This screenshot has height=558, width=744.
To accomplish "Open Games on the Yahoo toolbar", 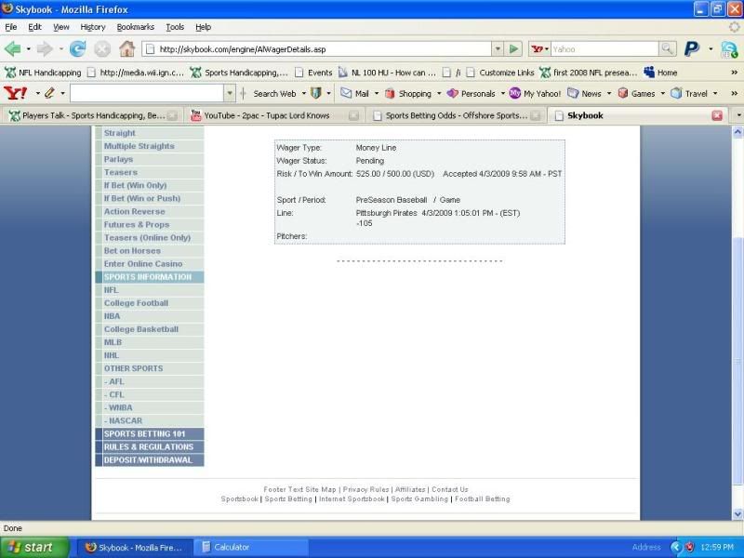I will coord(637,94).
